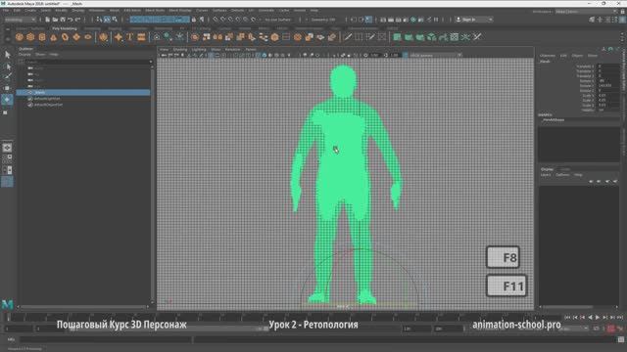The image size is (627, 352).
Task: Open the Mesh Tools menu
Action: pos(155,10)
